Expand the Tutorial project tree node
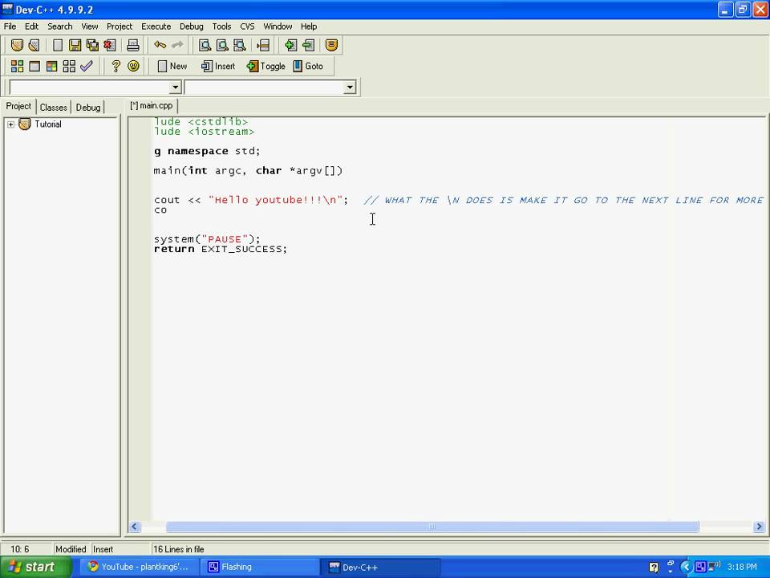This screenshot has width=770, height=578. point(10,124)
